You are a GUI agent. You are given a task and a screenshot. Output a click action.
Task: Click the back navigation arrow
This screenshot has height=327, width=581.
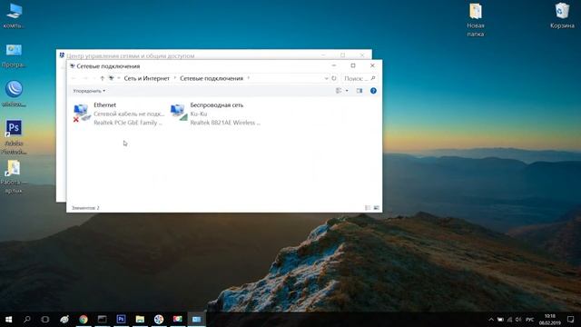click(x=74, y=78)
